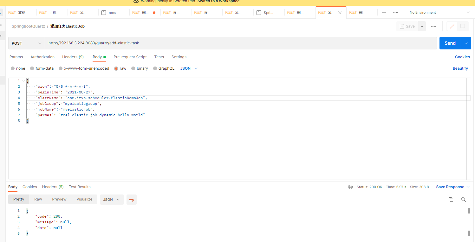Viewport: 475px width, 242px height.
Task: Open response Headers (5) tab
Action: click(x=53, y=187)
